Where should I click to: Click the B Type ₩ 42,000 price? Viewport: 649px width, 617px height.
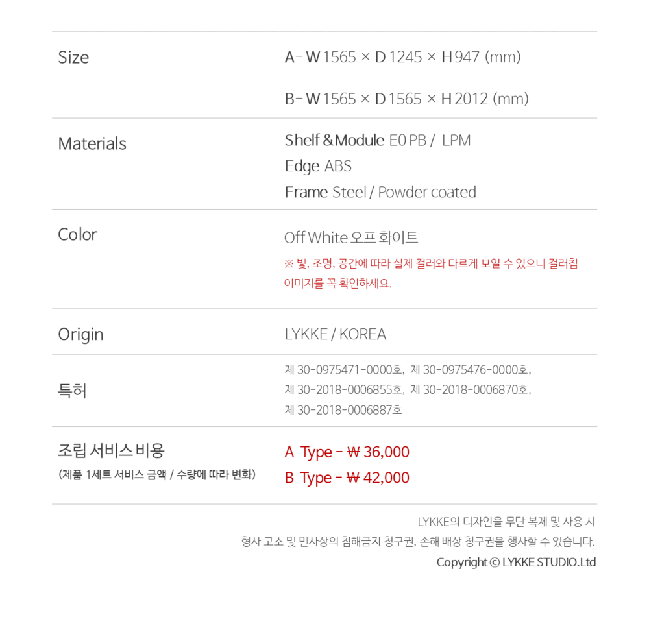pos(347,478)
